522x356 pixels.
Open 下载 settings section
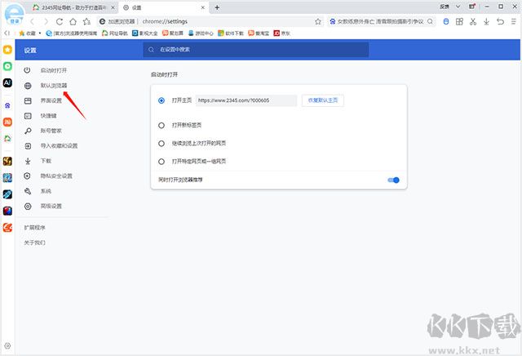click(x=46, y=161)
